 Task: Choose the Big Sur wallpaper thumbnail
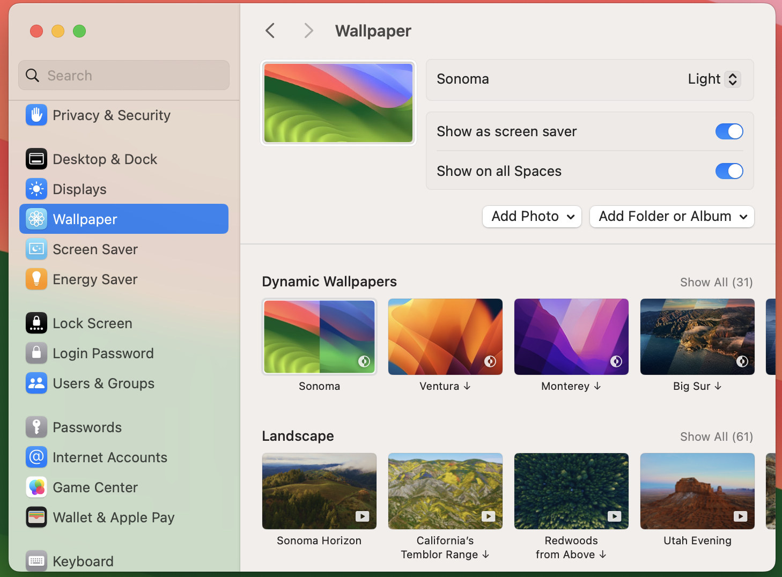point(697,337)
